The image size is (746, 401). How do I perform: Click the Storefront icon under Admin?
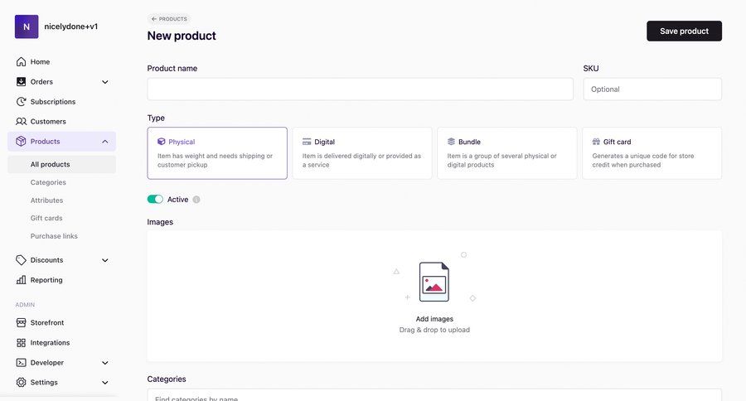tap(22, 323)
